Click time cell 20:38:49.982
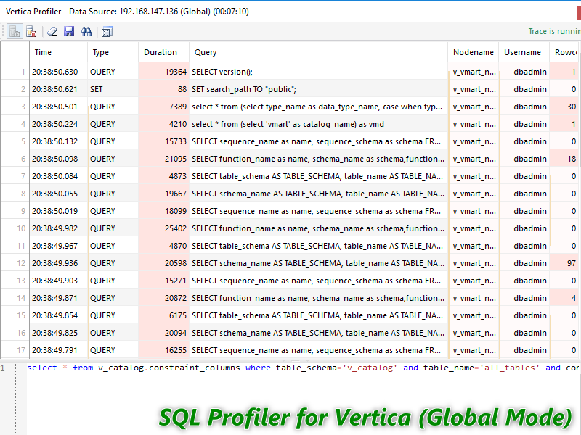The height and width of the screenshot is (435, 581). pos(59,228)
